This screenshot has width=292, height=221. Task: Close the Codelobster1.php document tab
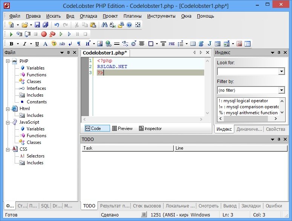tap(208, 53)
